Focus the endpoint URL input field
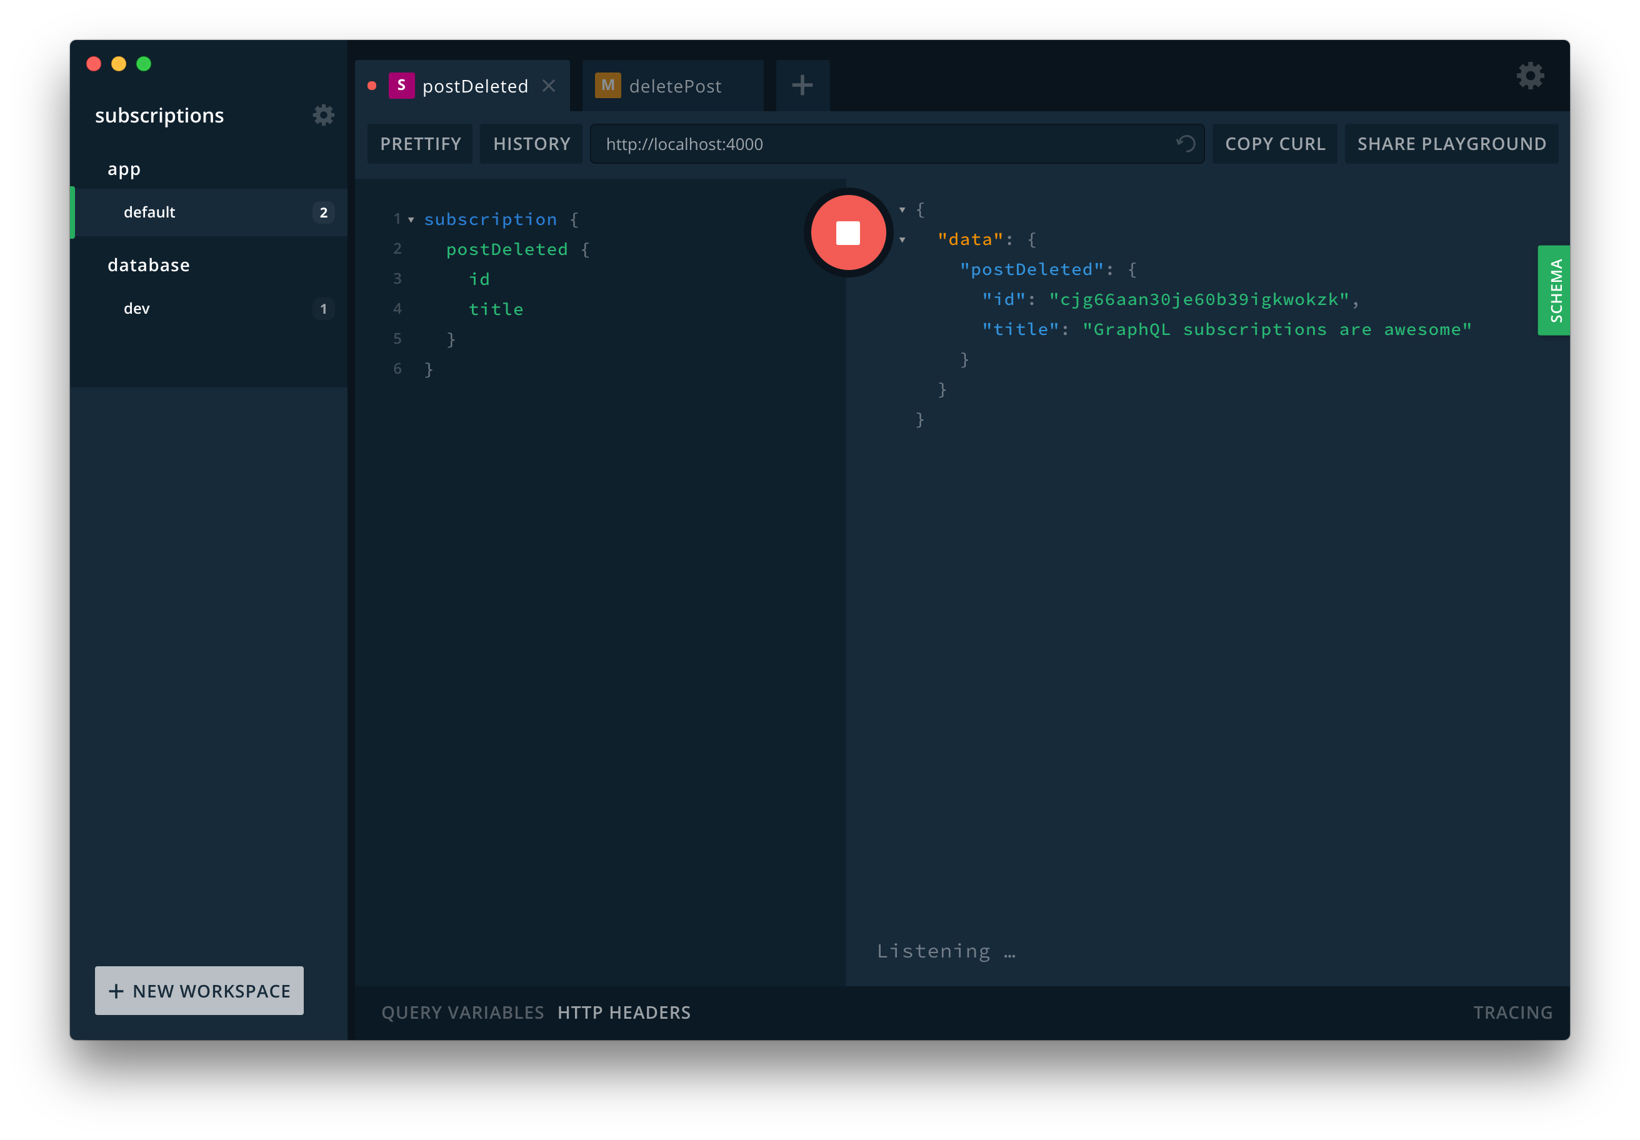 (879, 144)
